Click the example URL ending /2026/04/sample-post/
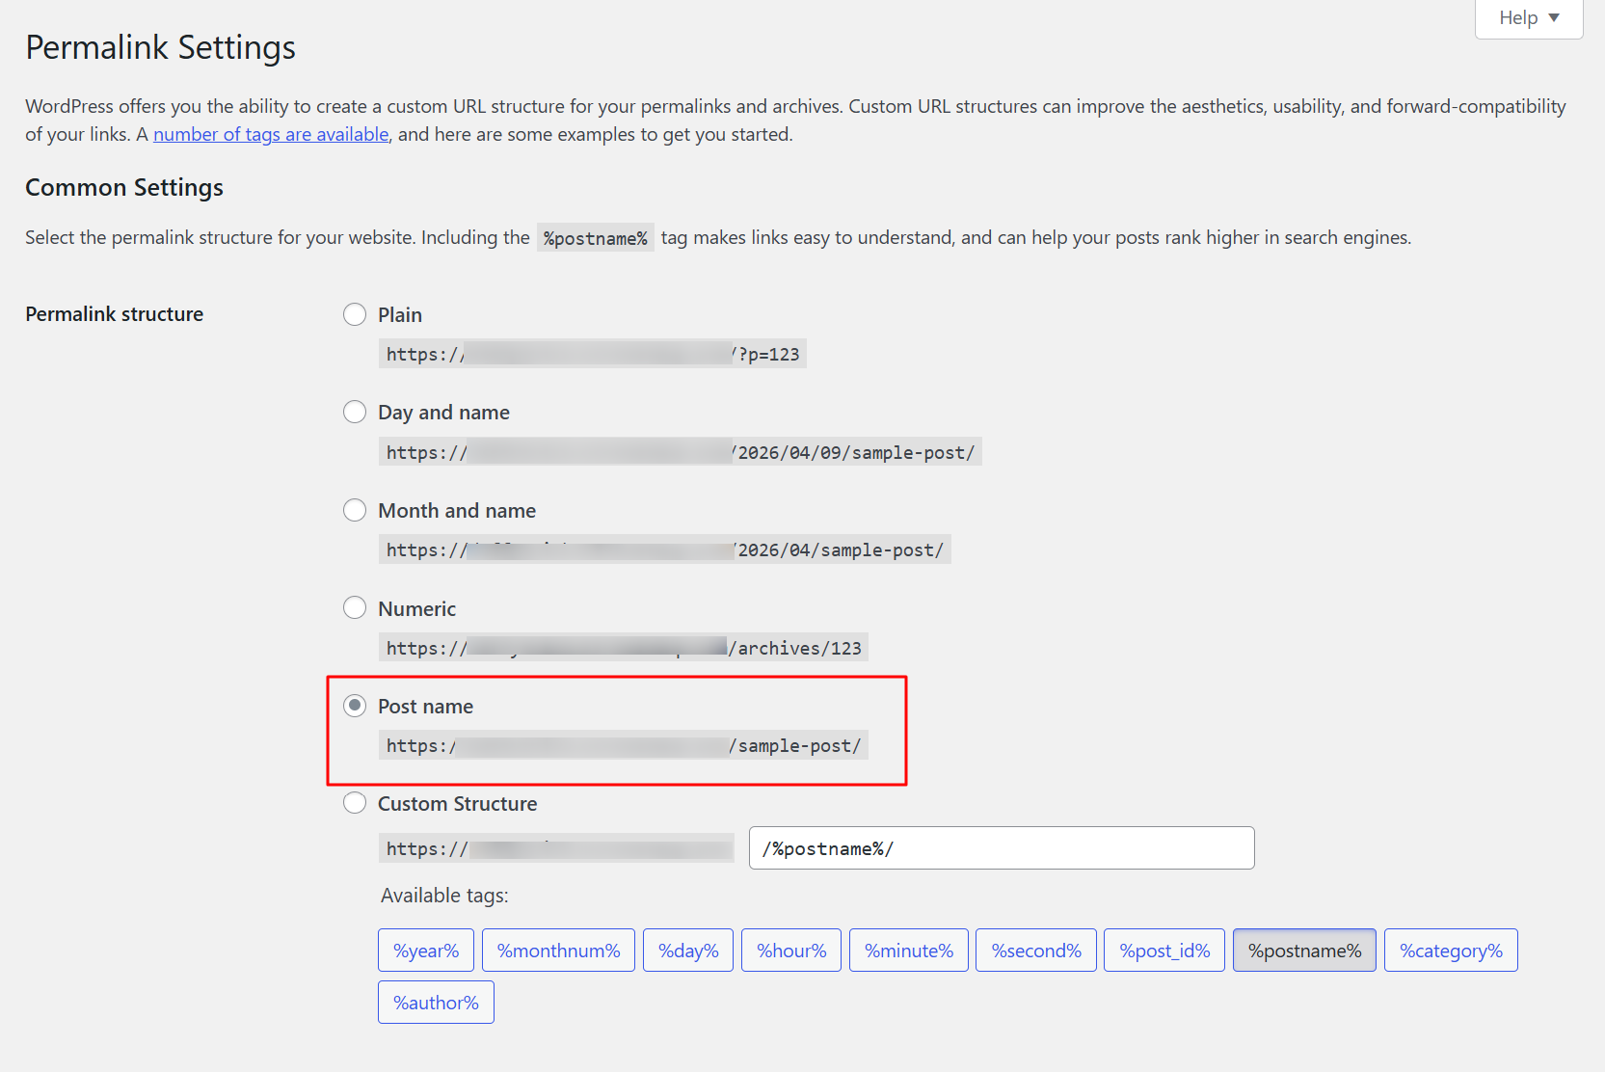Screen dimensions: 1605x1072 (665, 549)
